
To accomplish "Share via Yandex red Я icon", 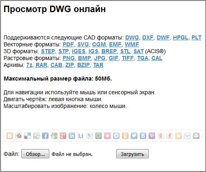I will [161, 136].
